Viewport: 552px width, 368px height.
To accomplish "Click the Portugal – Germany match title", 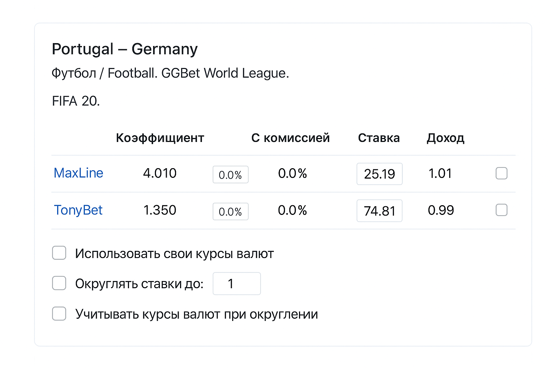I will [x=125, y=49].
